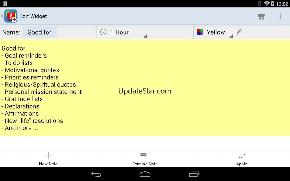The image size is (290, 181).
Task: Click 'New "life" resolutions' line
Action: (x=32, y=121)
